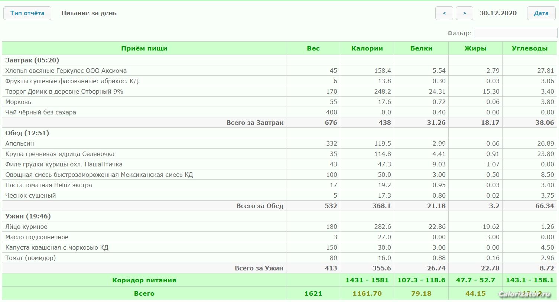
Task: Click total calories value 1161.70
Action: (x=367, y=293)
